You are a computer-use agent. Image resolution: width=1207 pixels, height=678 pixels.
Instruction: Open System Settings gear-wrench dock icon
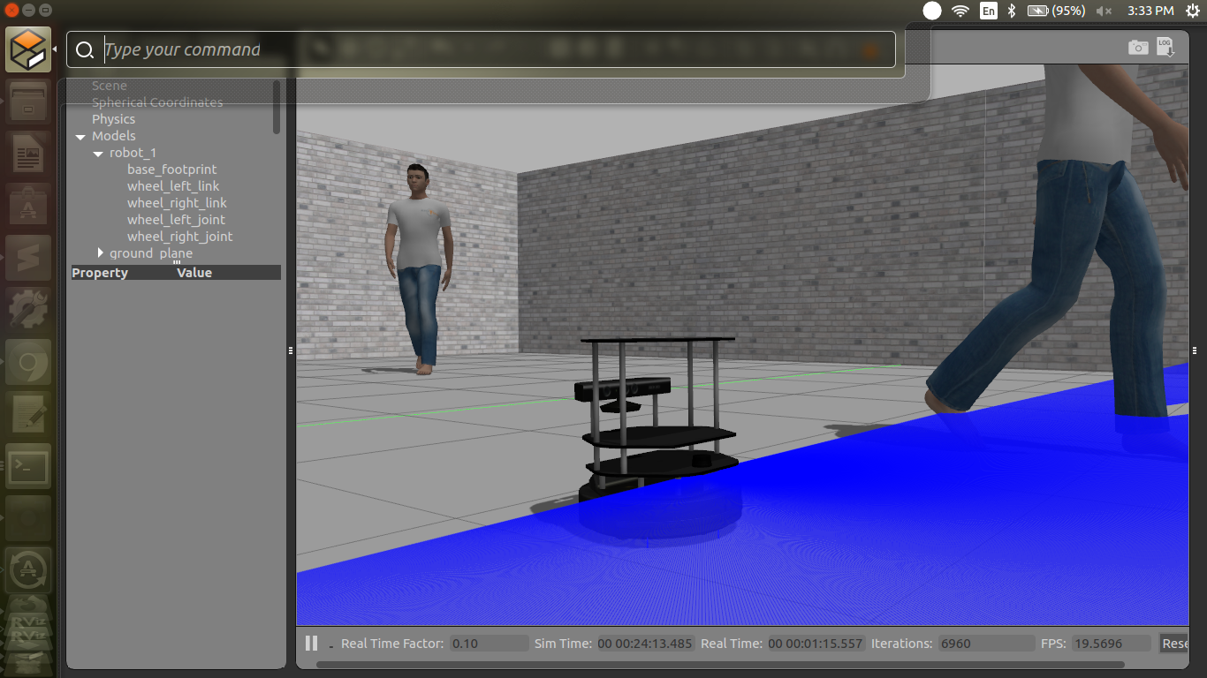(28, 311)
